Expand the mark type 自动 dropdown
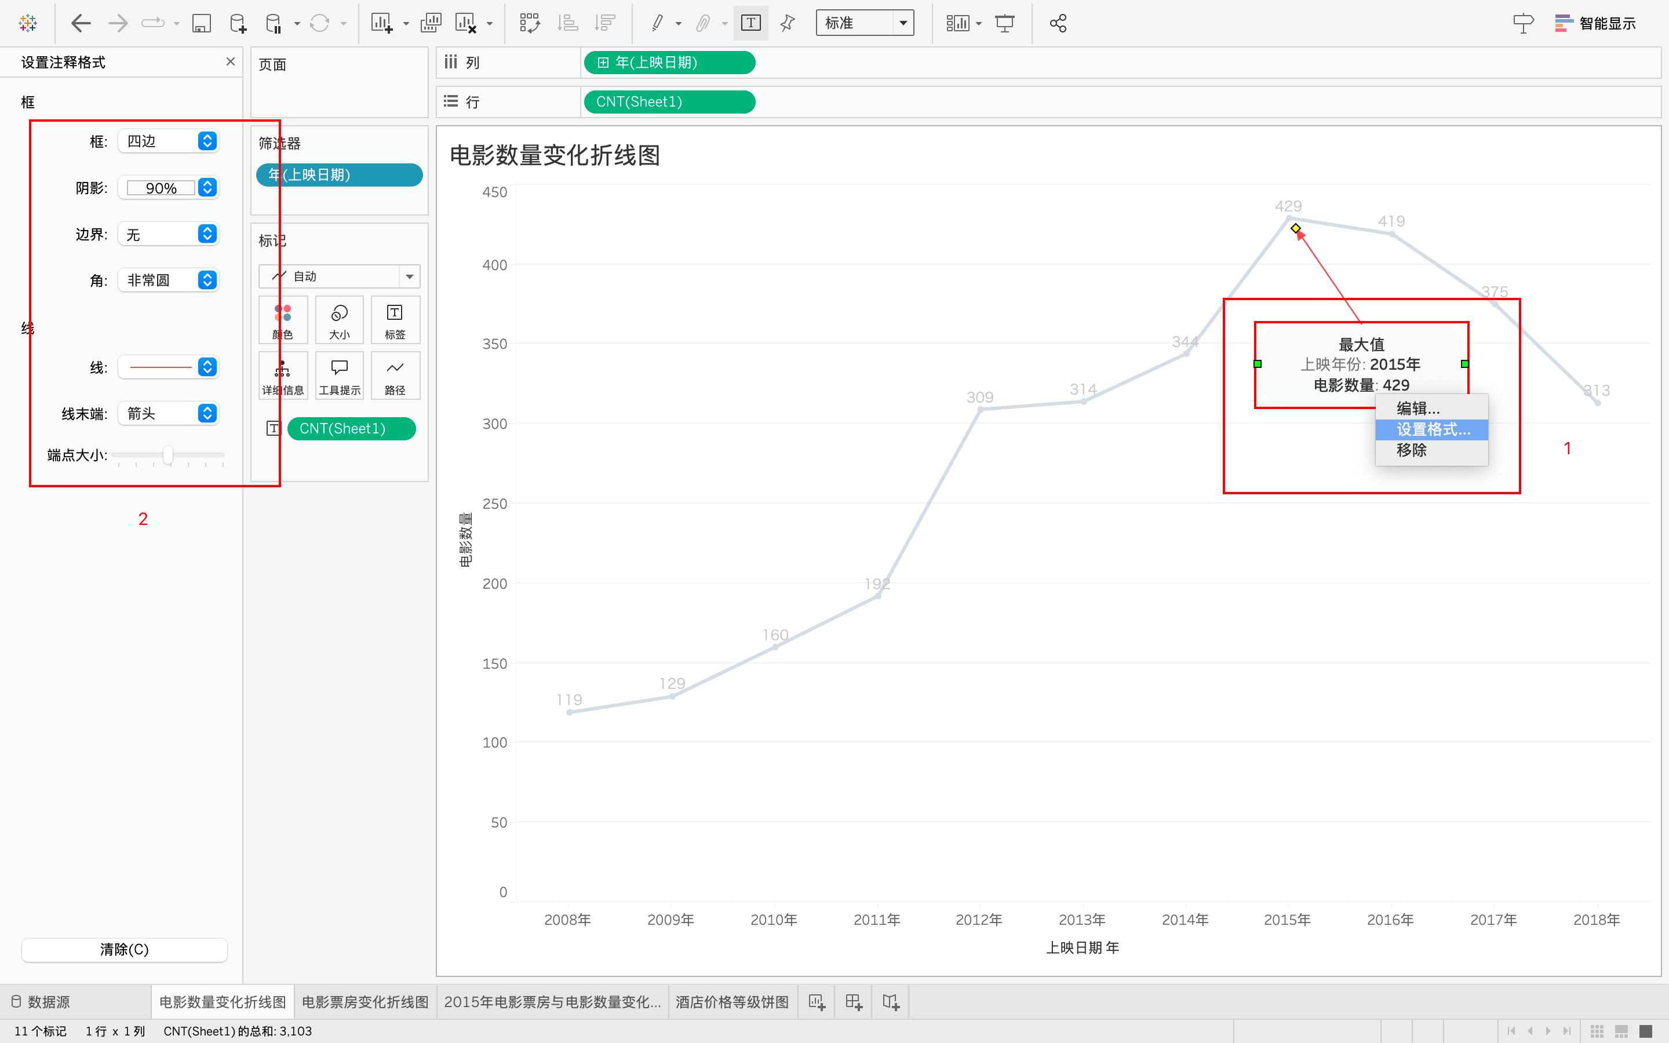This screenshot has height=1043, width=1669. coord(409,276)
